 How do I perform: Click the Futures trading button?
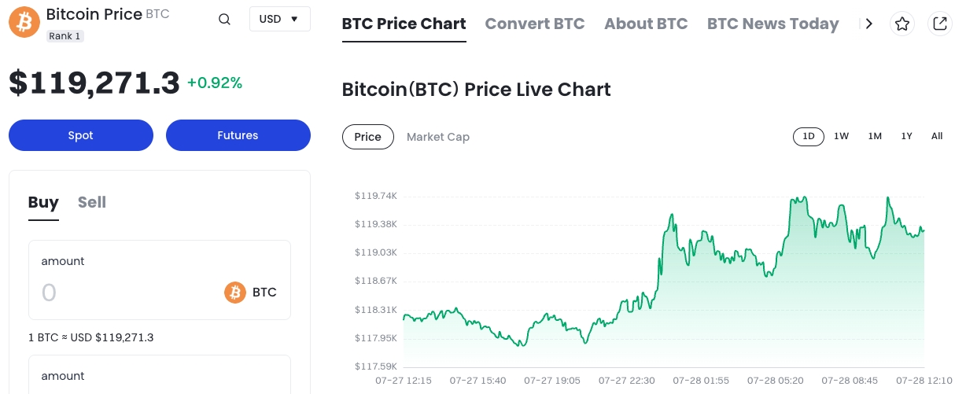point(238,135)
